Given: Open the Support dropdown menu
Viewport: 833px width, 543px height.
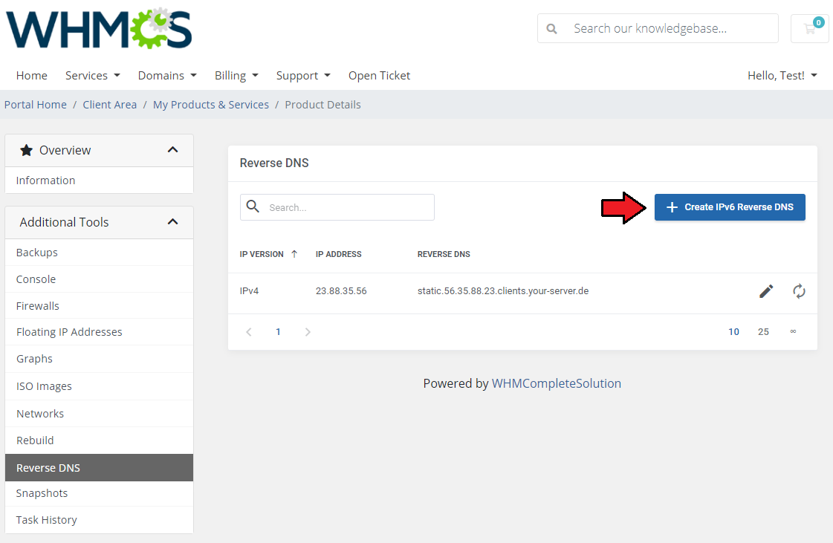Looking at the screenshot, I should pos(303,76).
